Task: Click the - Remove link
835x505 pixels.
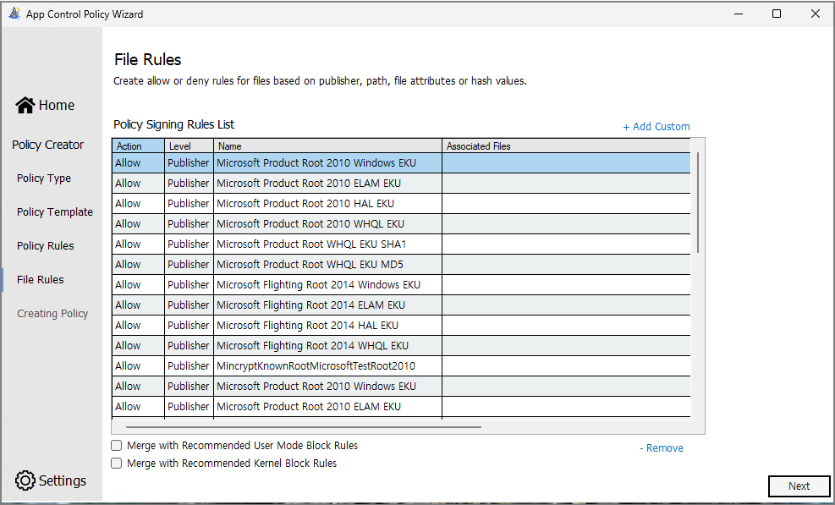Action: pos(662,448)
